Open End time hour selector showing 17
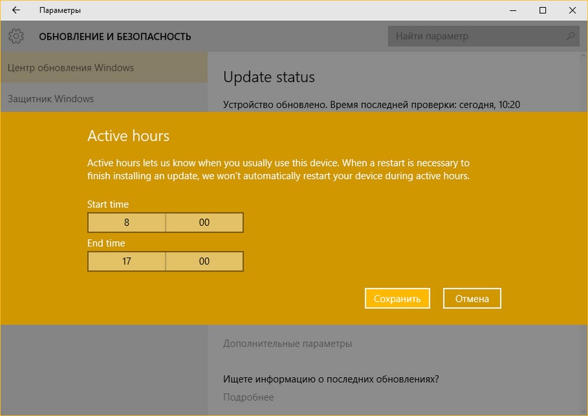The image size is (588, 416). (x=126, y=261)
